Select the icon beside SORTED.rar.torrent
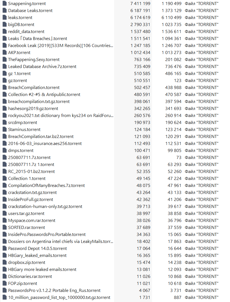The width and height of the screenshot is (230, 302). point(5,228)
